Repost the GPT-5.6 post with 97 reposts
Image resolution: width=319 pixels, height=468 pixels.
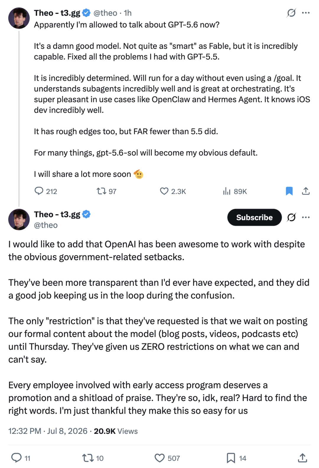pyautogui.click(x=106, y=191)
